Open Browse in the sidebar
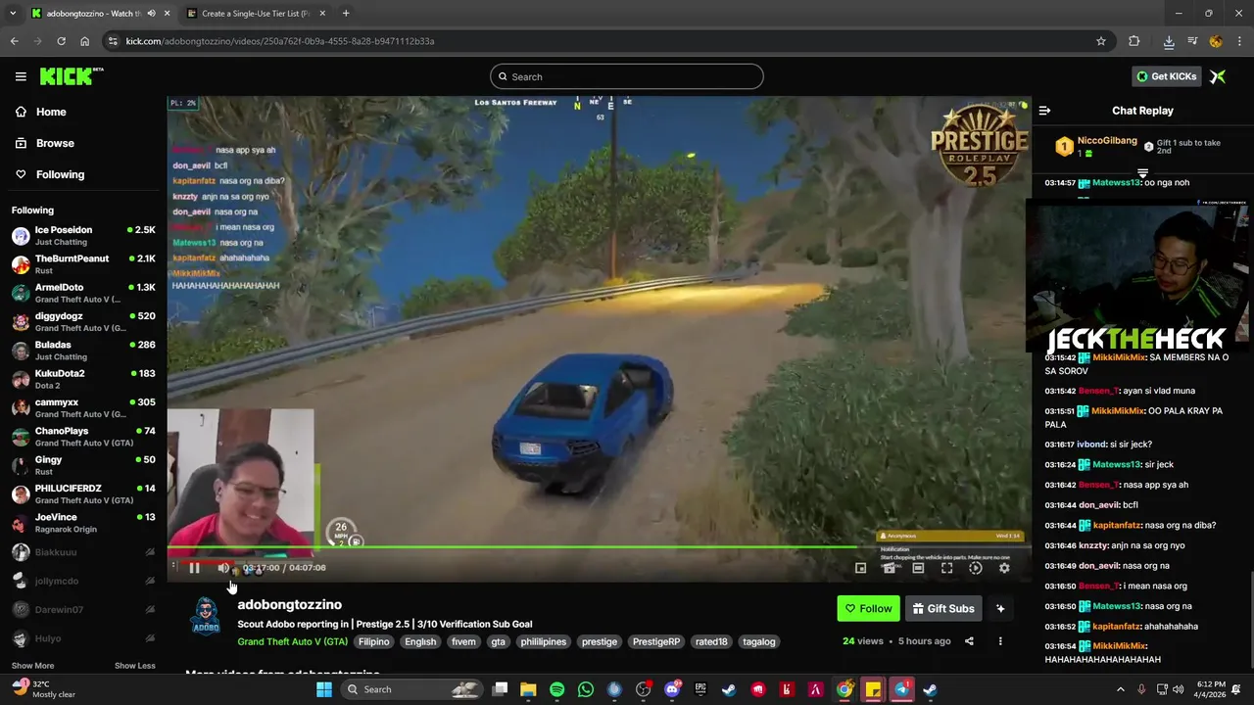1254x705 pixels. pyautogui.click(x=45, y=143)
